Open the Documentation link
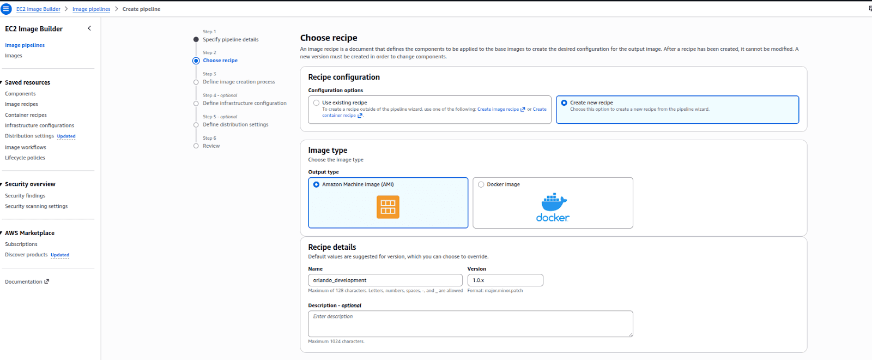 point(23,281)
